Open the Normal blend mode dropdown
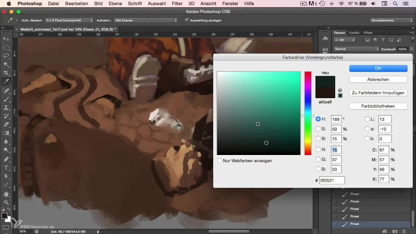The image size is (416, 234). tap(356, 49)
